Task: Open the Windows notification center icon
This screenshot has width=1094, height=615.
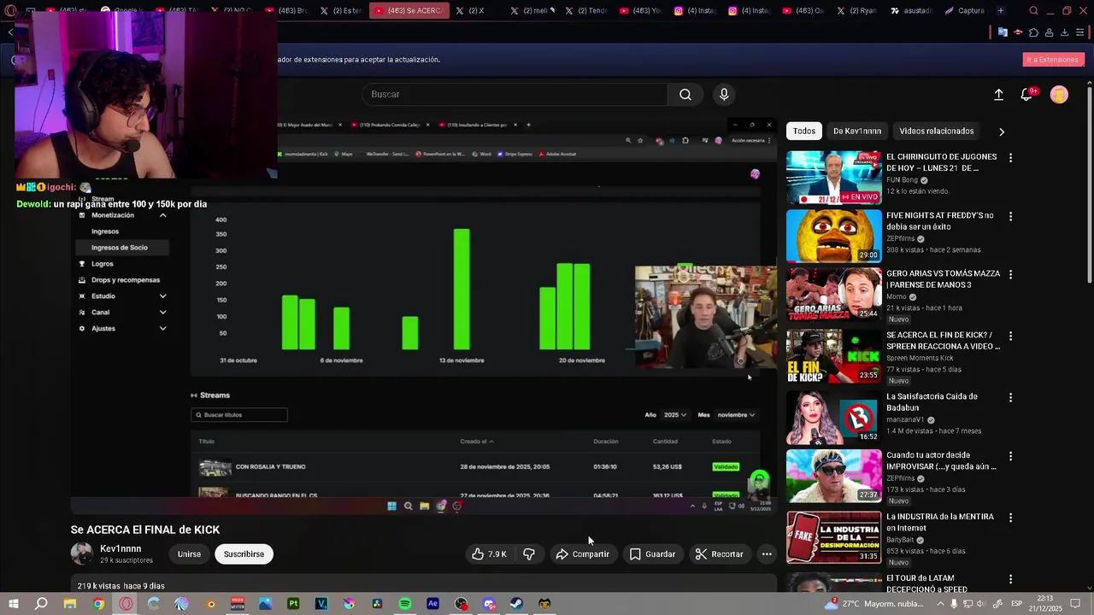Action: tap(1075, 604)
